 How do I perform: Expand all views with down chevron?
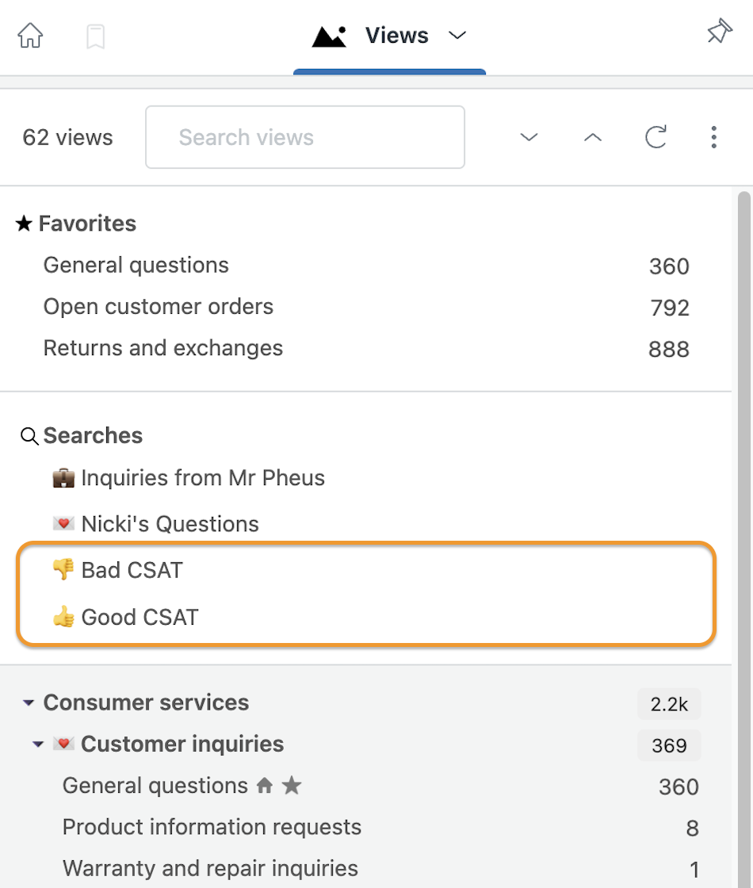click(529, 137)
